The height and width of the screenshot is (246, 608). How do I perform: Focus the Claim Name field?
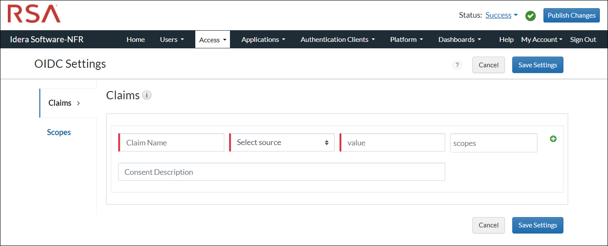[171, 142]
